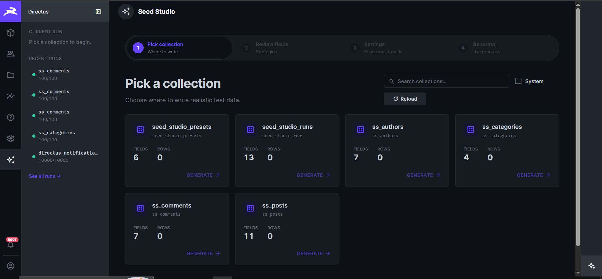The height and width of the screenshot is (279, 602).
Task: Click the seed_studio_runs card title
Action: [288, 127]
